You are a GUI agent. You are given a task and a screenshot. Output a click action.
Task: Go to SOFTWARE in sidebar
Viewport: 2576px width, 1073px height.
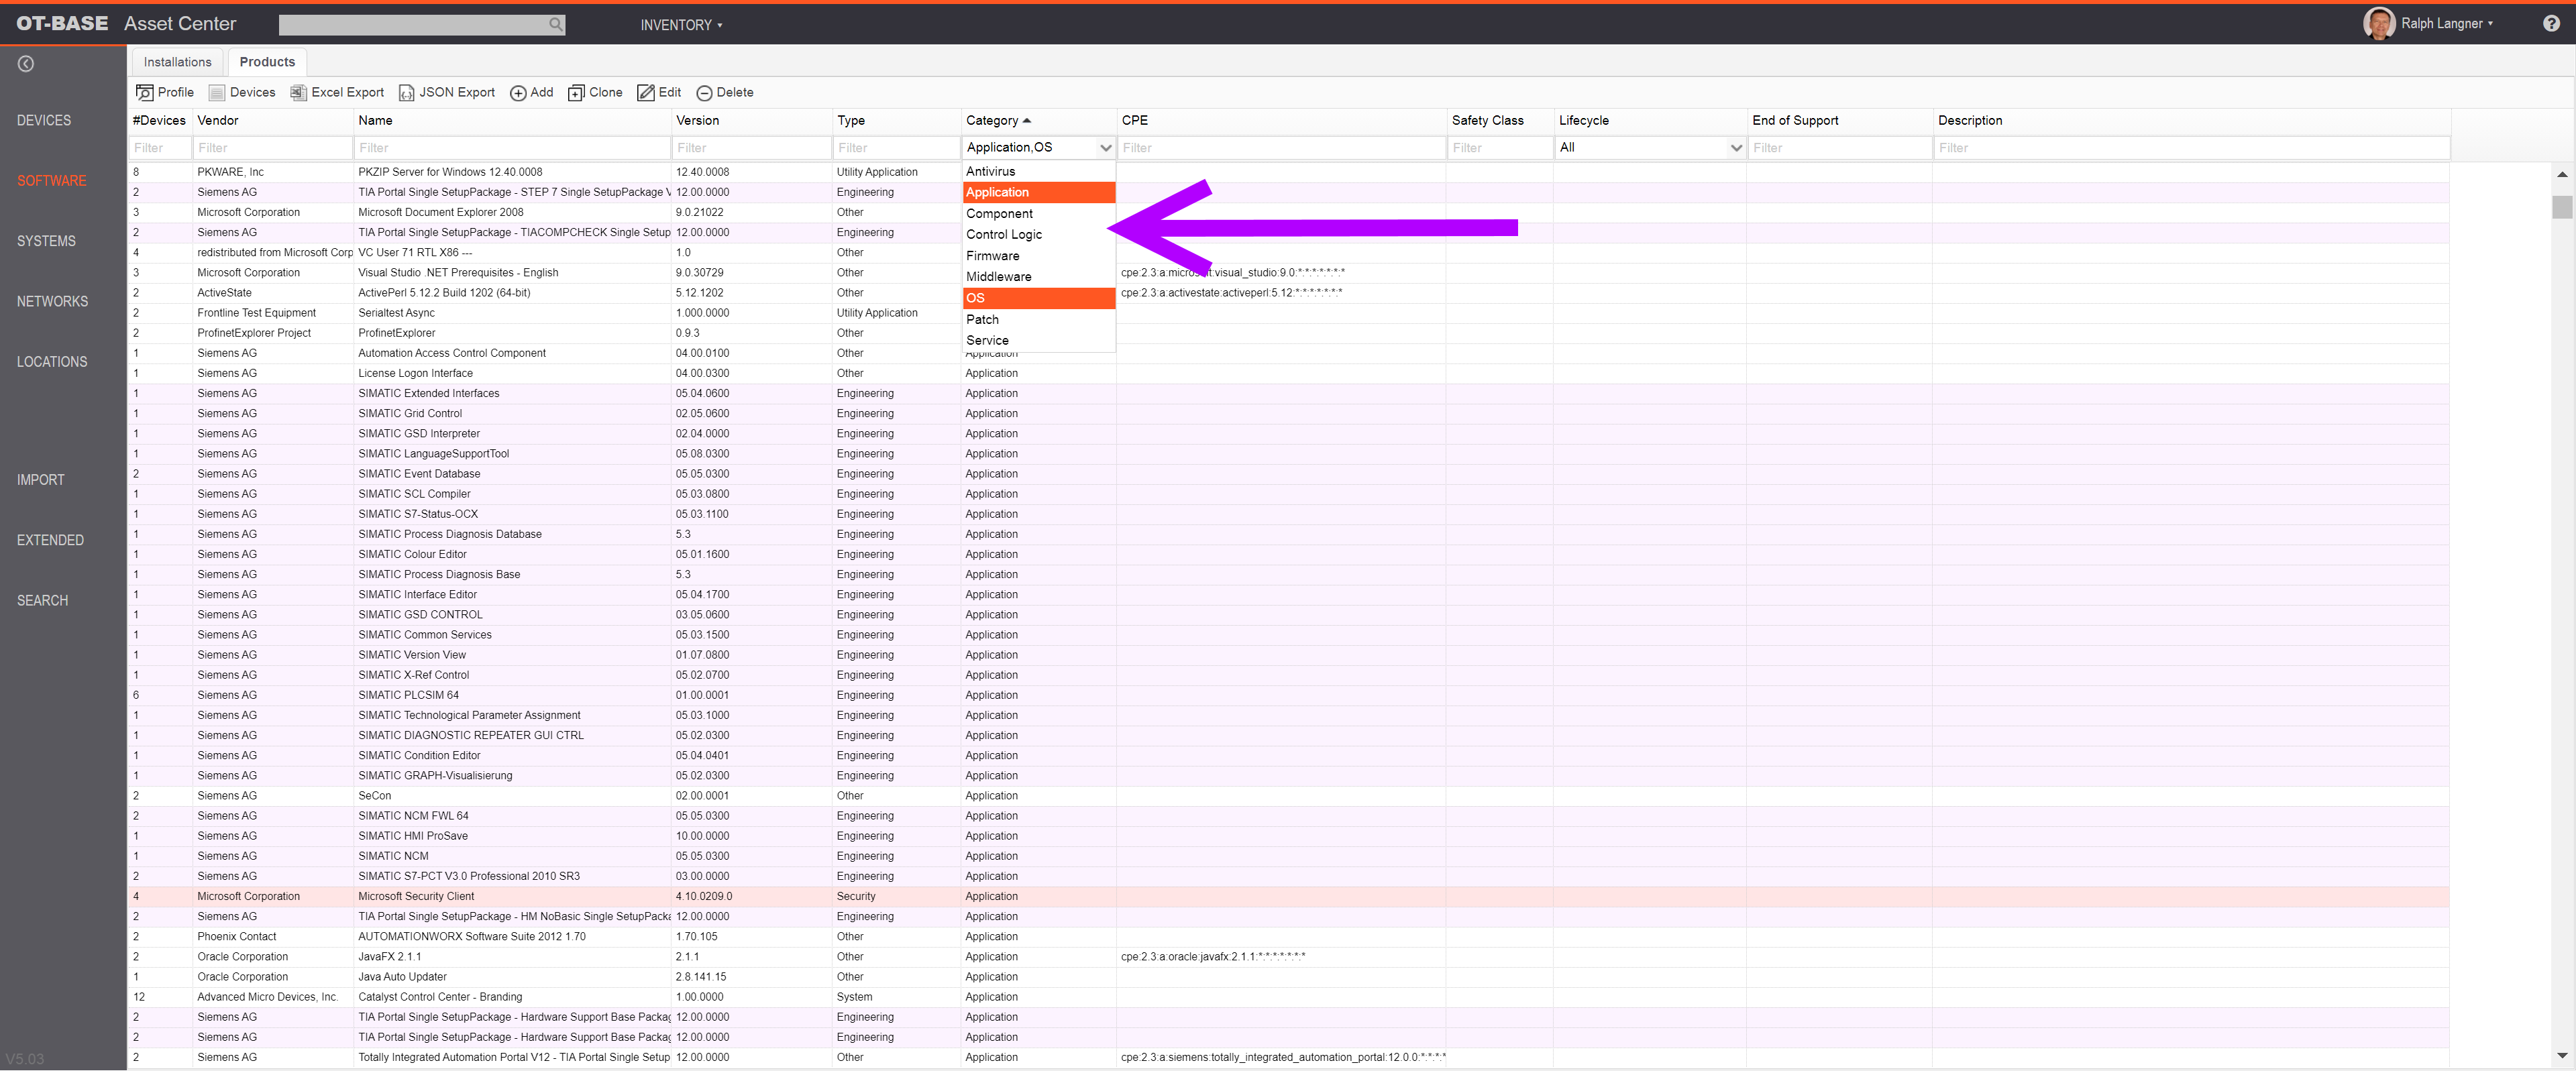coord(51,181)
